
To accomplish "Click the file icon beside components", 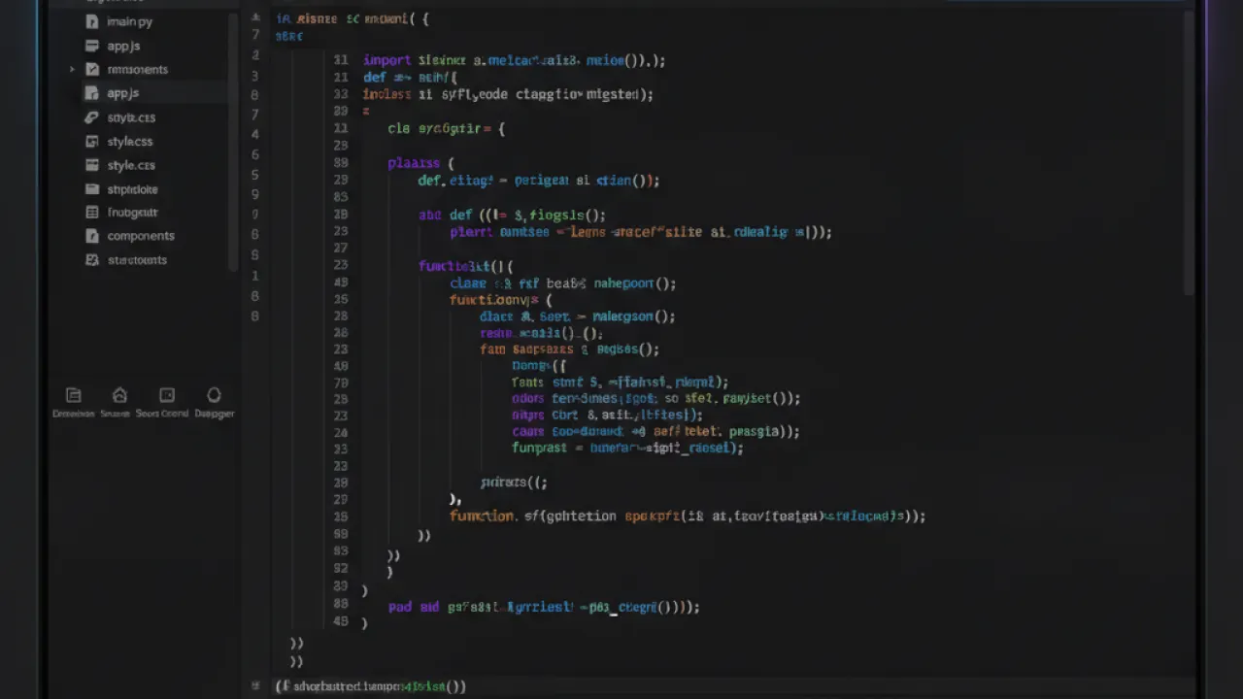I will (92, 236).
